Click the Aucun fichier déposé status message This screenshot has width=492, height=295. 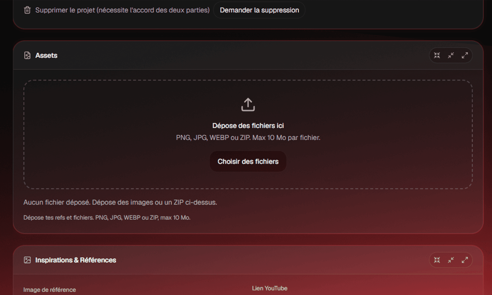click(120, 202)
